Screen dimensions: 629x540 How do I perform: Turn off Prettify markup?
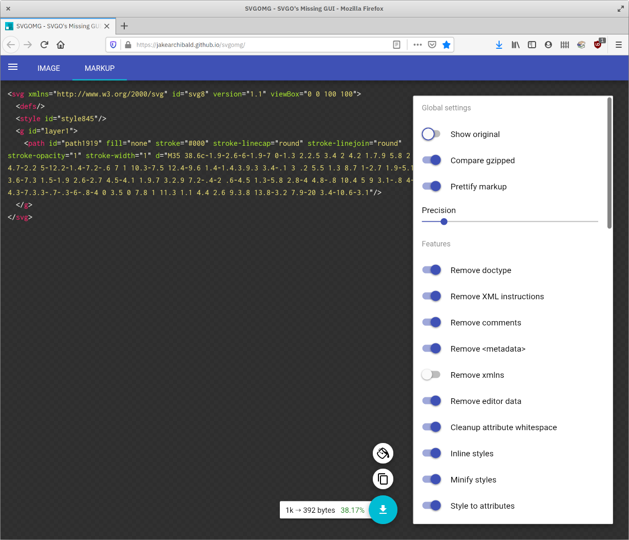coord(431,186)
